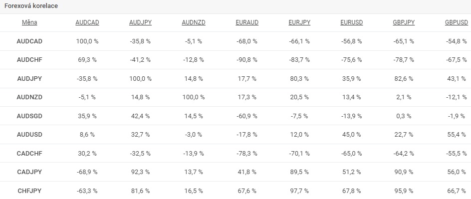
Task: Select the CADJPY row label
Action: click(29, 172)
